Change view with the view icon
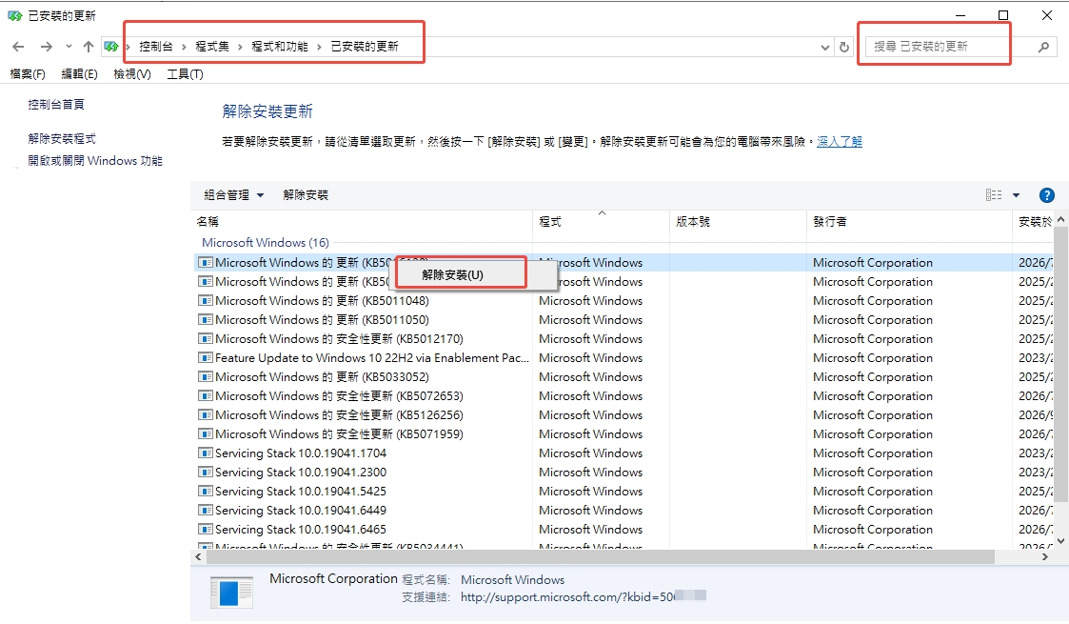The width and height of the screenshot is (1069, 624). [x=994, y=195]
